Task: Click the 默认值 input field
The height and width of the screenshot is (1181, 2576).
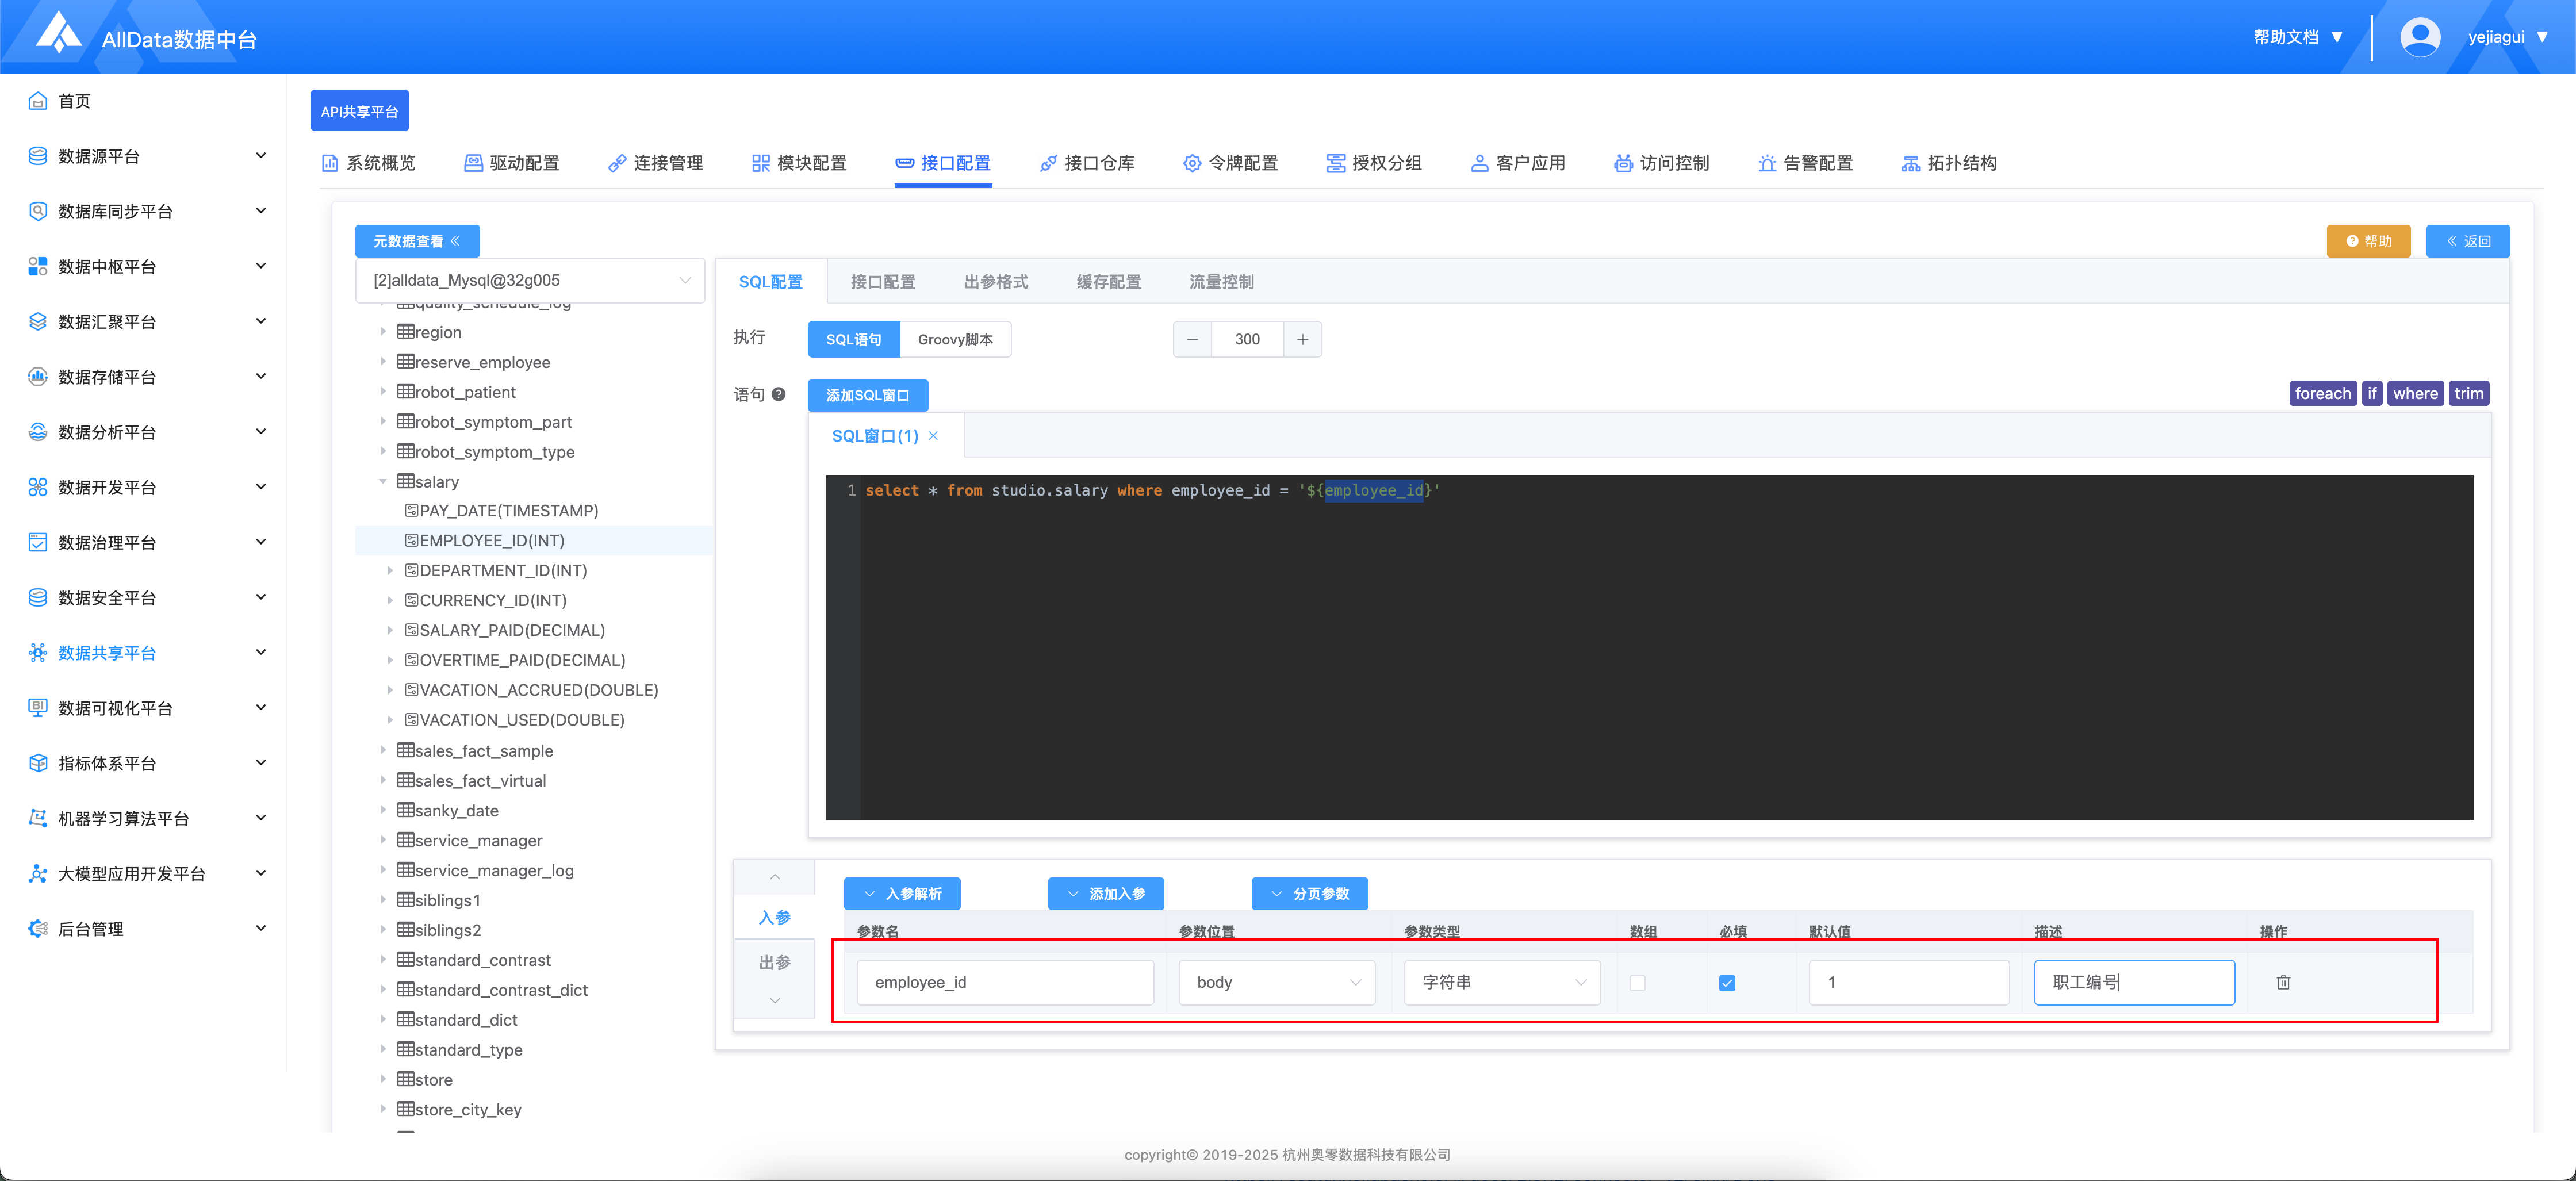Action: [x=1908, y=982]
